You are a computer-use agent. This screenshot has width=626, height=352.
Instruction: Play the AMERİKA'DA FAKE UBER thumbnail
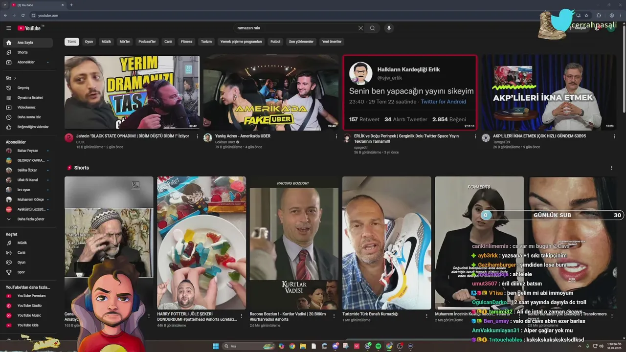(271, 92)
